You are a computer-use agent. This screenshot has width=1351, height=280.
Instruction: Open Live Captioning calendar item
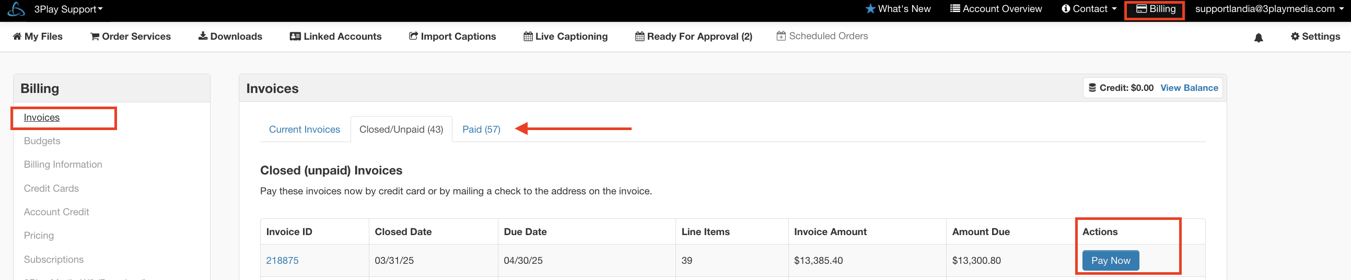pos(565,36)
